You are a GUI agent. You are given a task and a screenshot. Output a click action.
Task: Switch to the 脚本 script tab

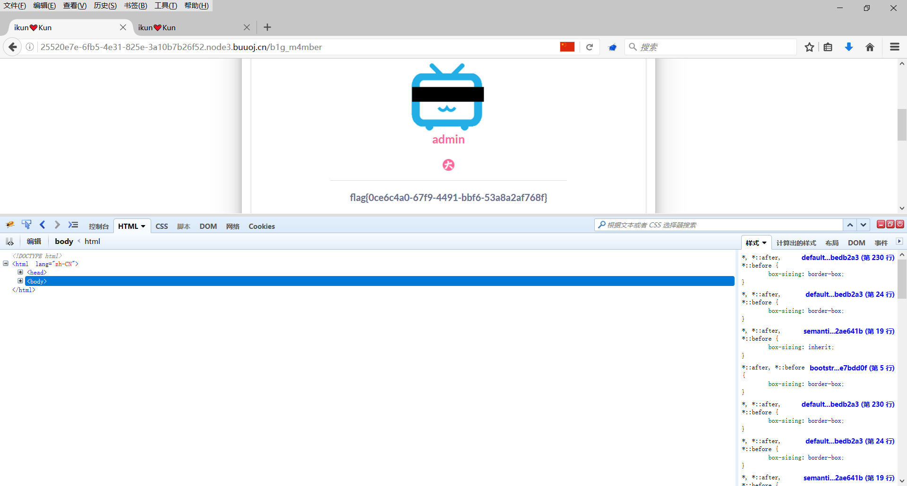point(184,226)
